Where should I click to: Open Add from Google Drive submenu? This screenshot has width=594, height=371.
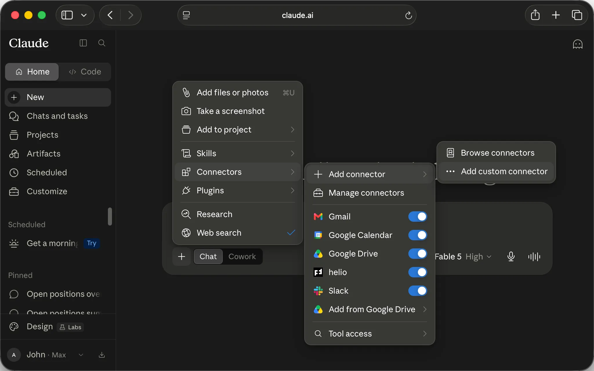tap(370, 309)
